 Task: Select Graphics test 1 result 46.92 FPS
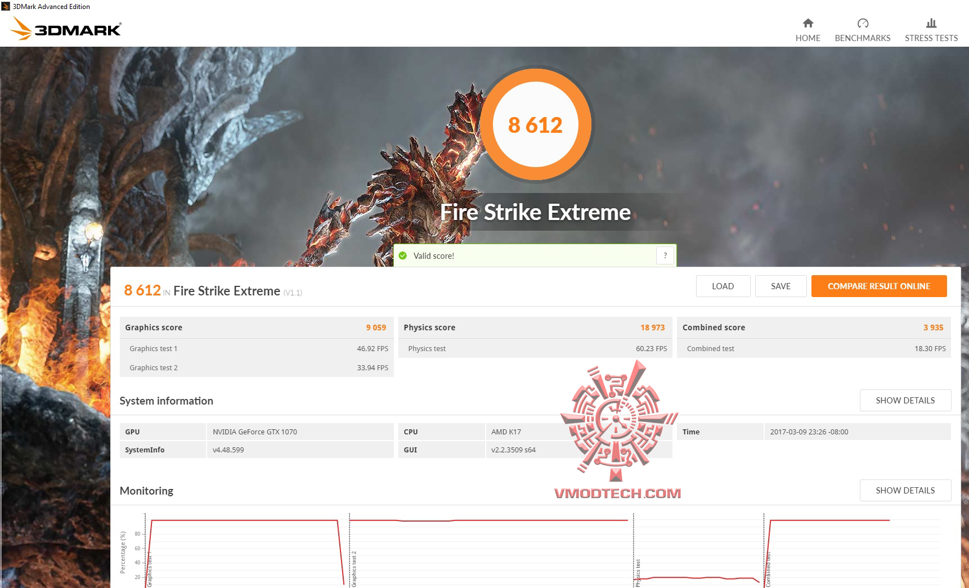[x=373, y=349]
